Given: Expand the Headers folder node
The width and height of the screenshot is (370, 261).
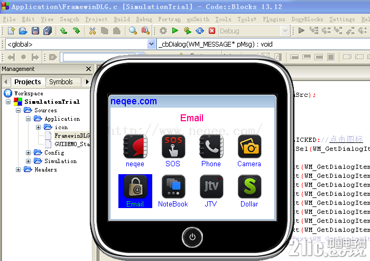Looking at the screenshot, I should pos(18,170).
